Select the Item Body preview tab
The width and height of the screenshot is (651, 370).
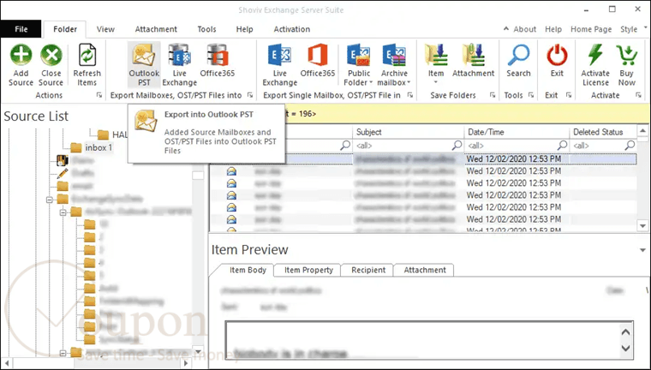pos(248,270)
